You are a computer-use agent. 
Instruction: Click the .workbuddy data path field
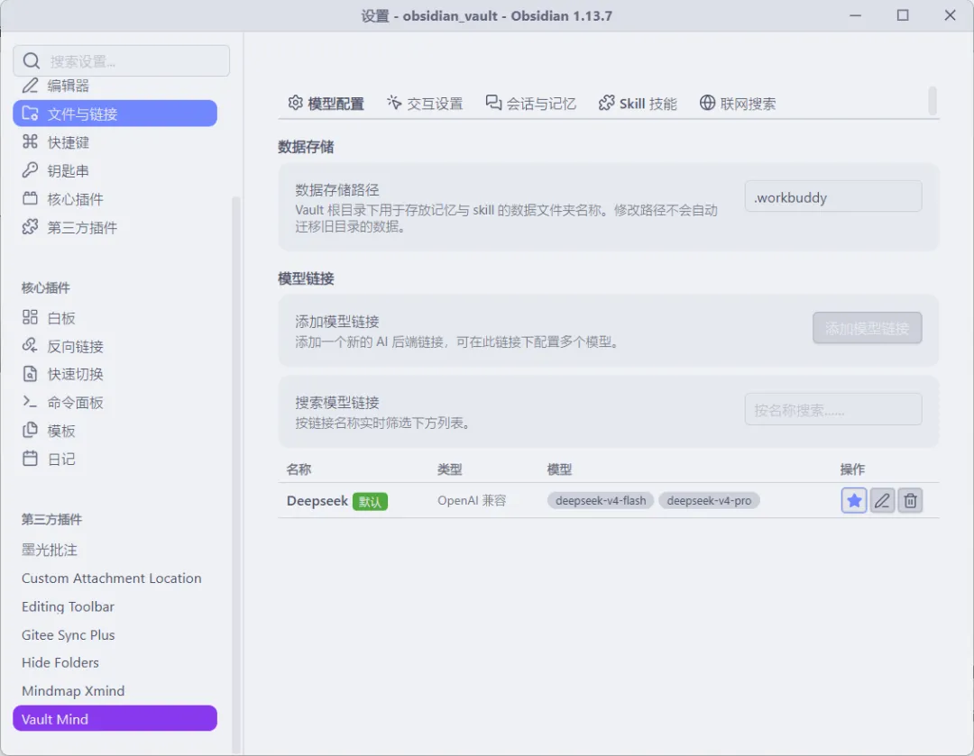pyautogui.click(x=833, y=196)
